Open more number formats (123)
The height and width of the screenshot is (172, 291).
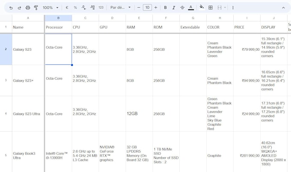(x=101, y=8)
